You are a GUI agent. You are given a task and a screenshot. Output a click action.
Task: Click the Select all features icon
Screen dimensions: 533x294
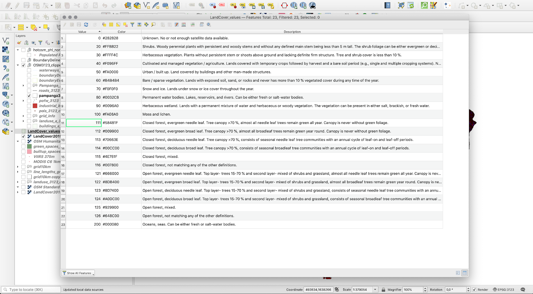111,25
